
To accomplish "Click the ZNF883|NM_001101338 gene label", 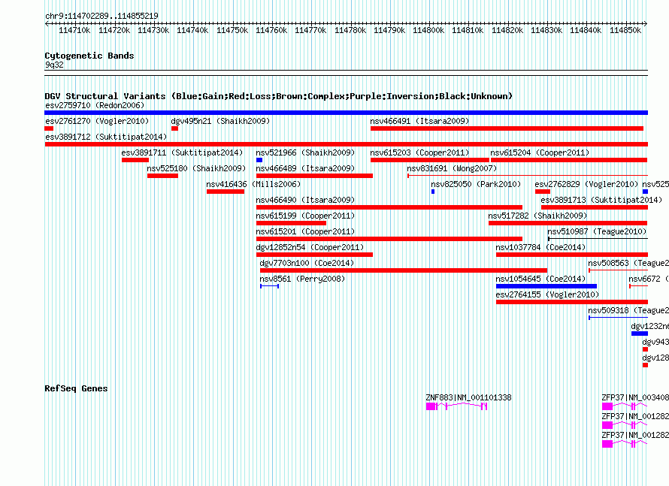I will [x=468, y=398].
